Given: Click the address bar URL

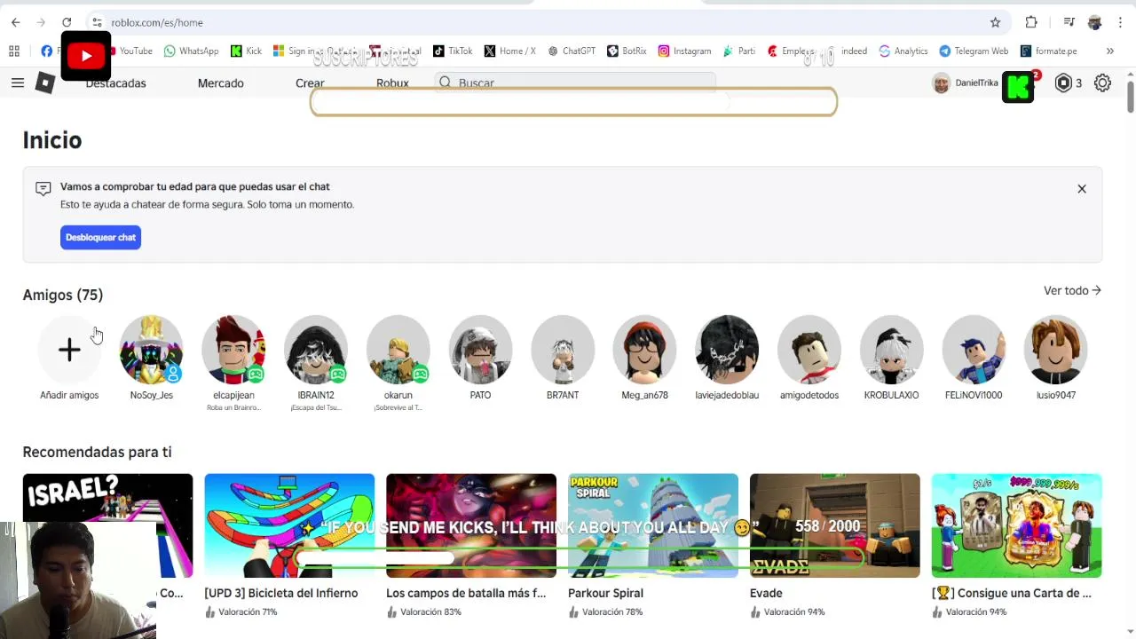Looking at the screenshot, I should pyautogui.click(x=157, y=22).
